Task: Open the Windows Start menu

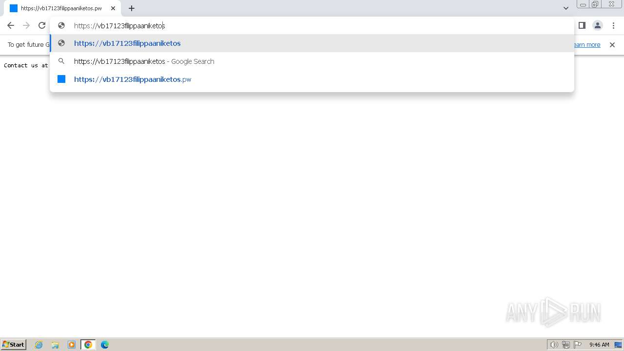Action: (x=14, y=345)
